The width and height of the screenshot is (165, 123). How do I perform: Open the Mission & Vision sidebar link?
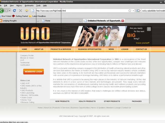tap(27, 58)
